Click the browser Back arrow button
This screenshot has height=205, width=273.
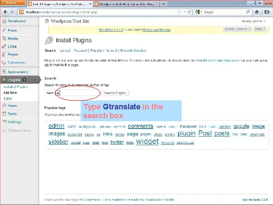tap(5, 12)
